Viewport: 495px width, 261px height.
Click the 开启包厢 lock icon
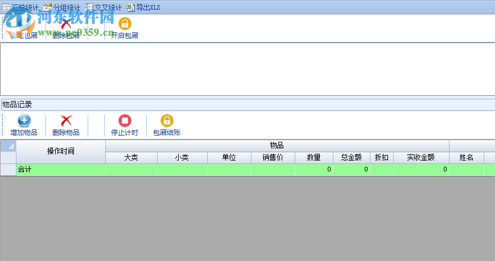(125, 24)
